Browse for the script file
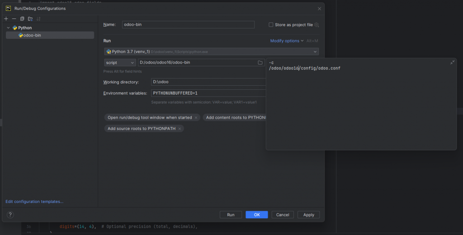The image size is (463, 235). point(260,62)
